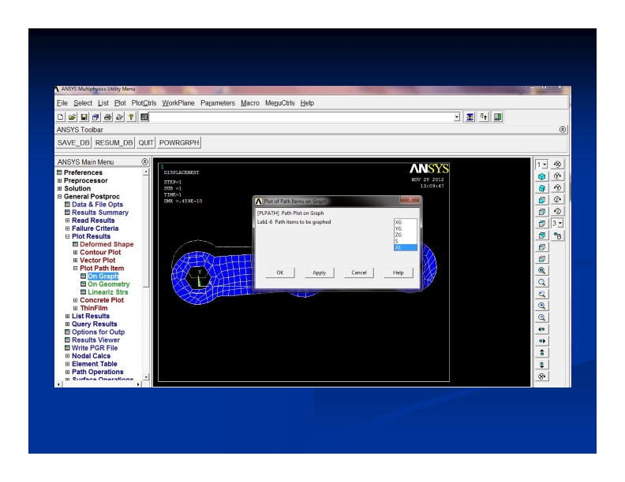Viewport: 625px width, 482px height.
Task: Expand the Contour Plot node
Action: [75, 252]
